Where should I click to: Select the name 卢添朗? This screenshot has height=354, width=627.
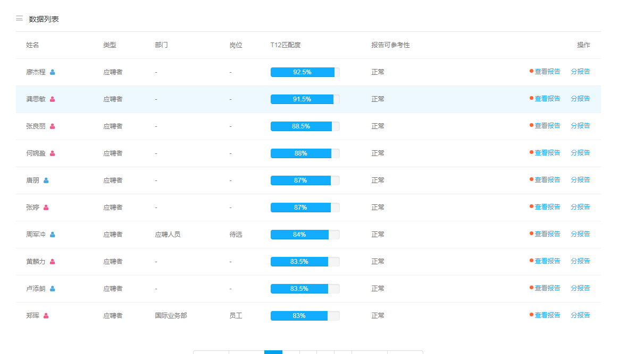(x=36, y=289)
